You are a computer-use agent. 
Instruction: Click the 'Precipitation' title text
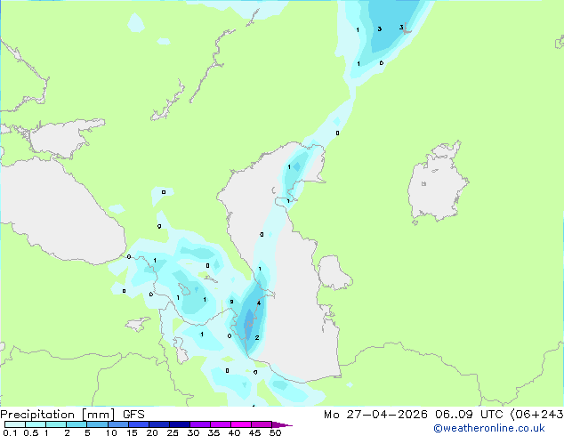[x=37, y=415]
